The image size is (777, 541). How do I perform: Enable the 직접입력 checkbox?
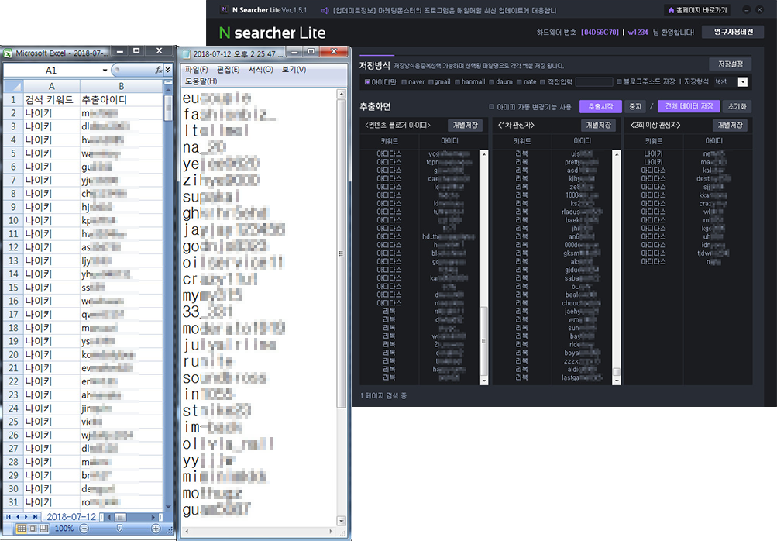tap(542, 82)
